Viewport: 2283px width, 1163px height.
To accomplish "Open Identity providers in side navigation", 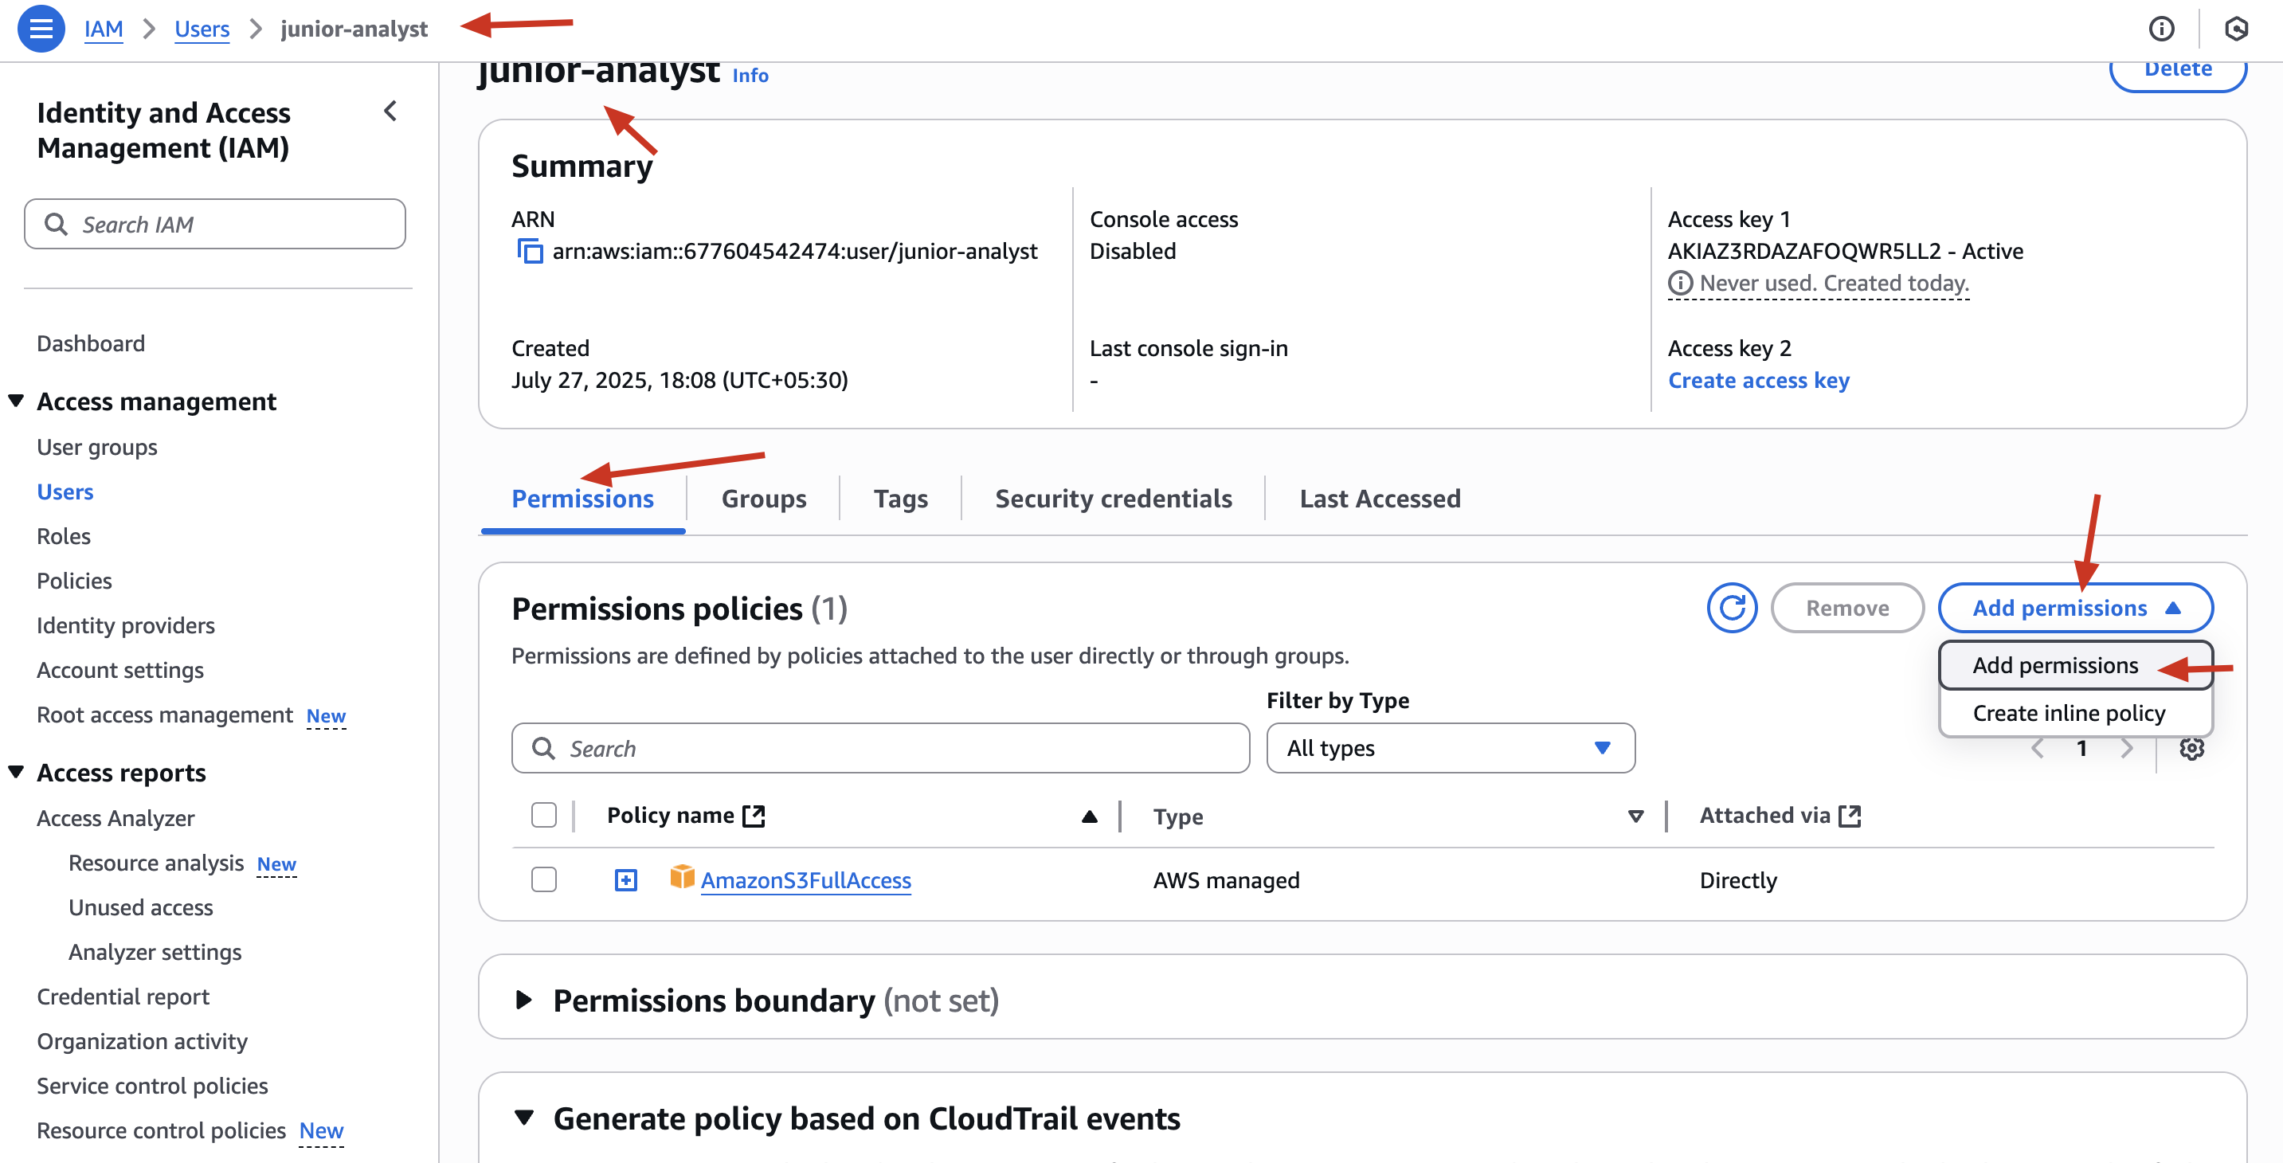I will coord(125,626).
